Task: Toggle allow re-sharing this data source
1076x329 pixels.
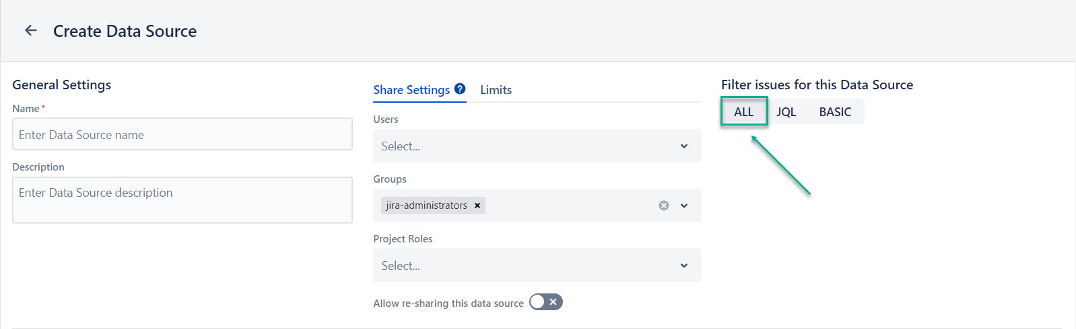Action: pos(545,302)
